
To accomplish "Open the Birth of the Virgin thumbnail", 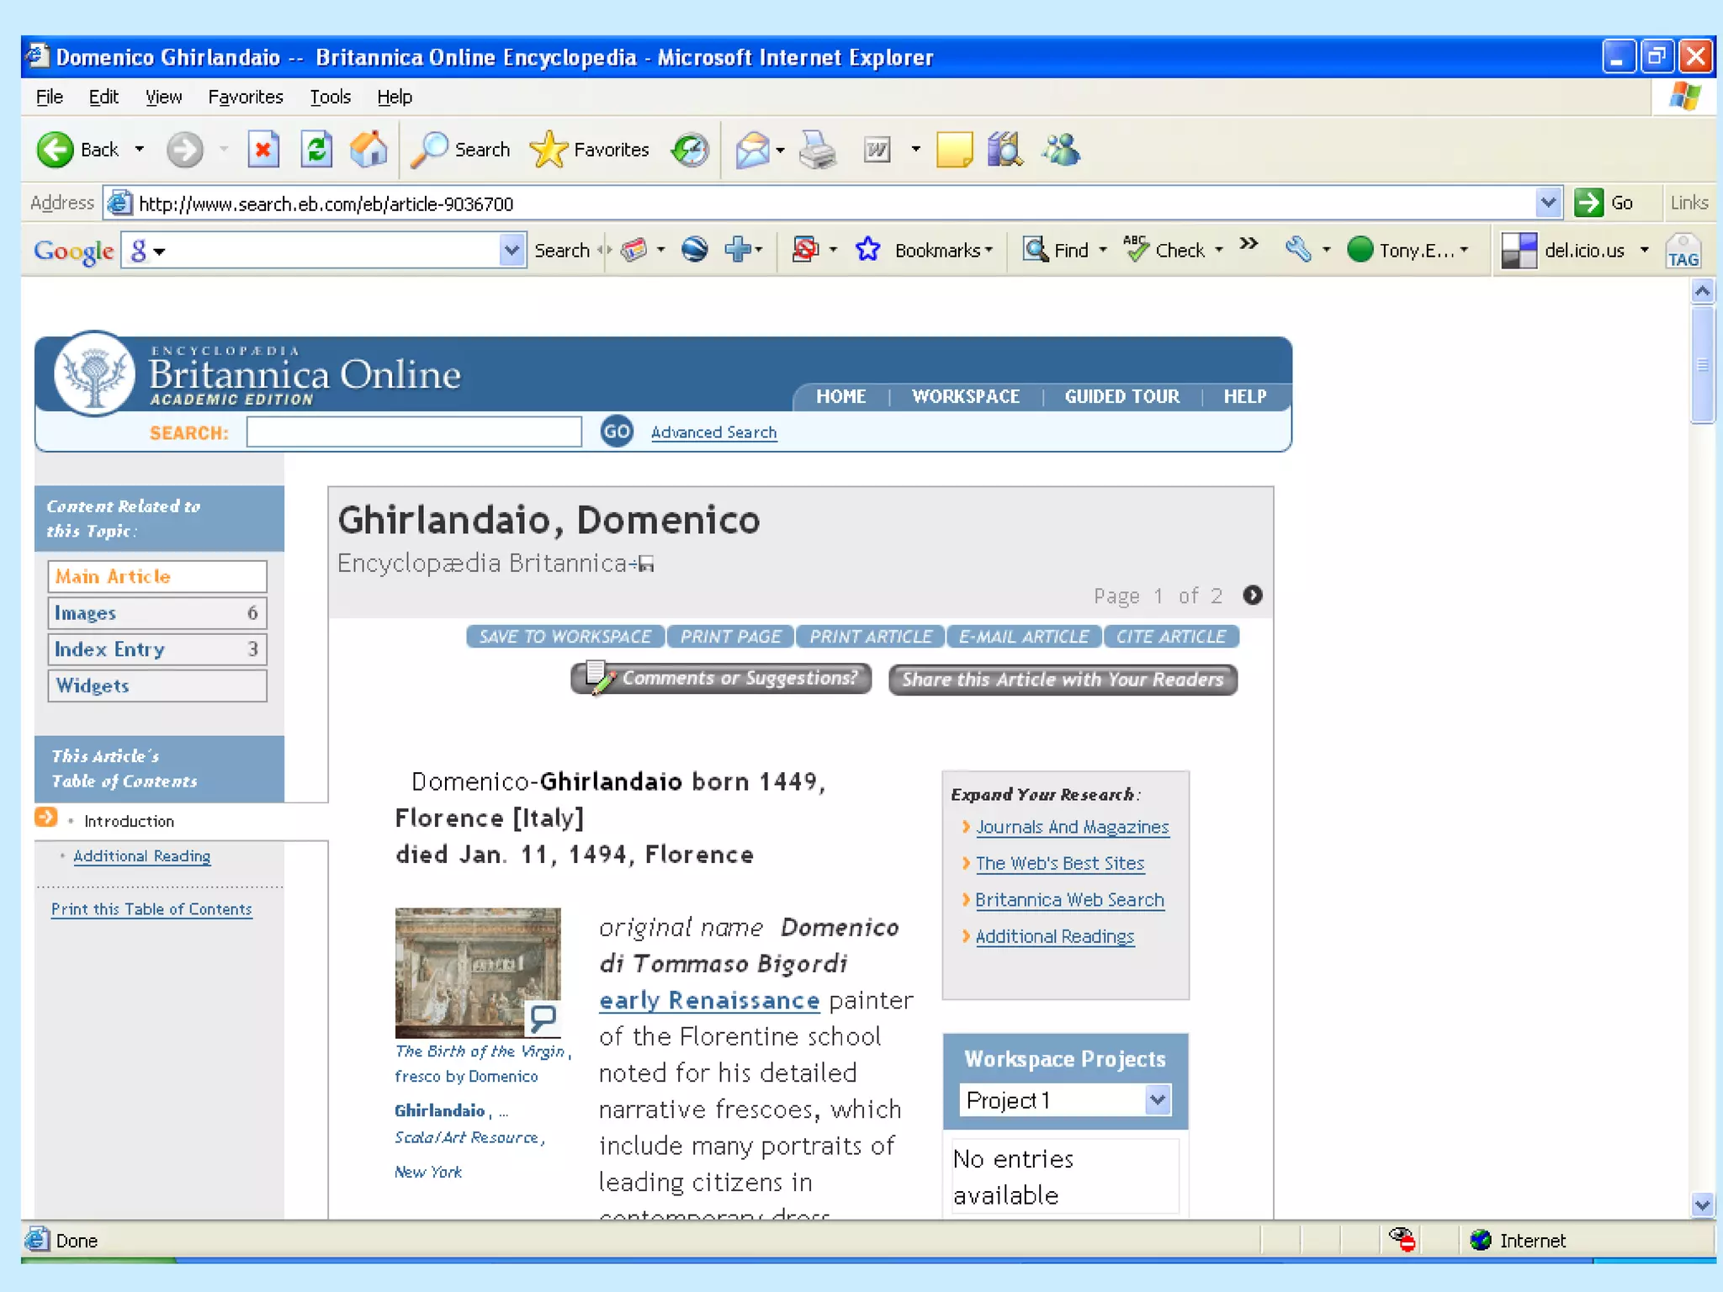I will pos(477,972).
